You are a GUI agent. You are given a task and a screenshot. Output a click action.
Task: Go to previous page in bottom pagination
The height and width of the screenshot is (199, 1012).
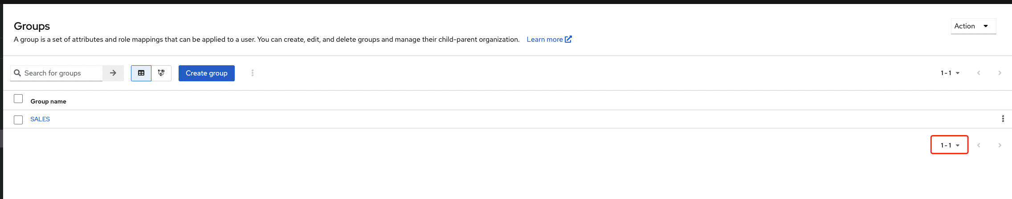point(979,145)
